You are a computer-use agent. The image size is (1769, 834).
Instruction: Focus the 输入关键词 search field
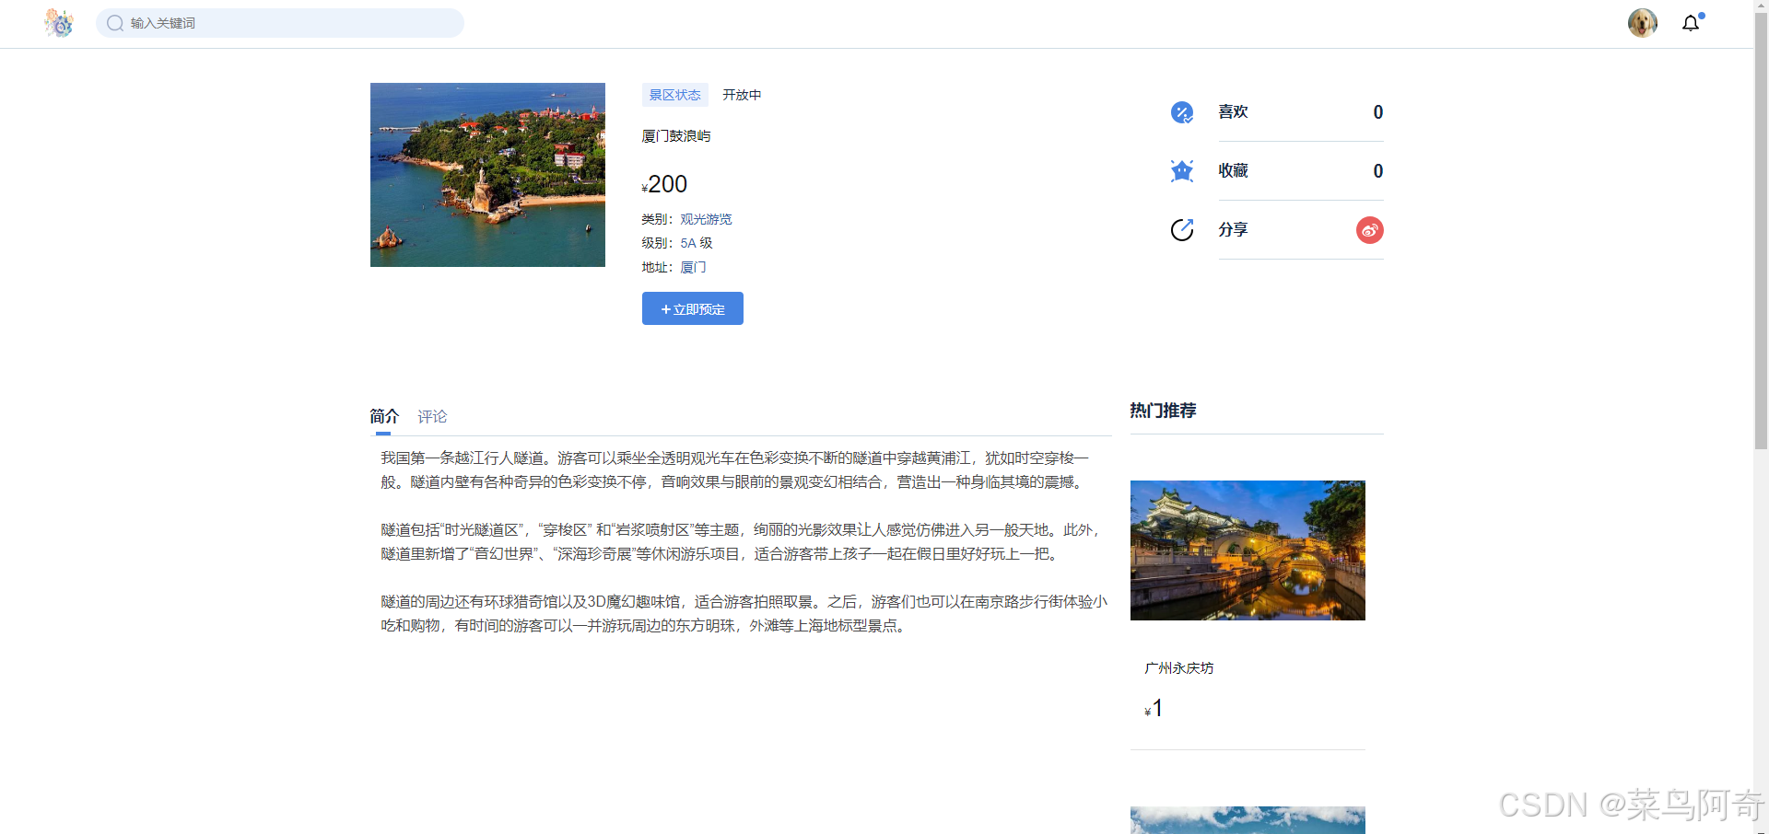tap(280, 23)
